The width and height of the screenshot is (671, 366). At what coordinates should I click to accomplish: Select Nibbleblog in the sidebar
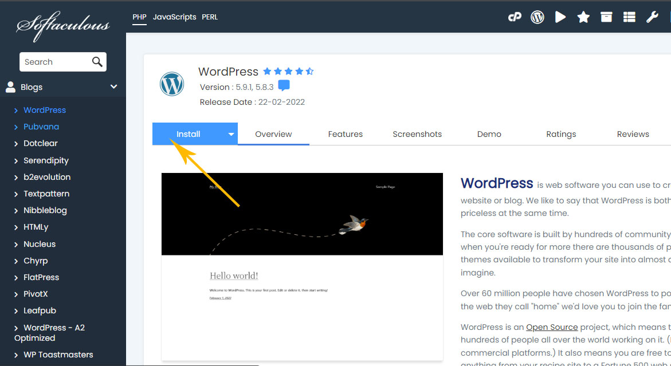[x=45, y=211]
